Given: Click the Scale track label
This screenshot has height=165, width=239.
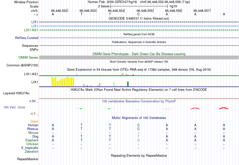Looking at the screenshot, I should pyautogui.click(x=34, y=6).
